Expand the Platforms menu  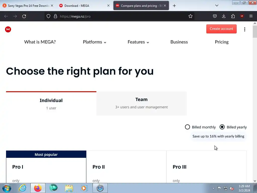click(94, 42)
